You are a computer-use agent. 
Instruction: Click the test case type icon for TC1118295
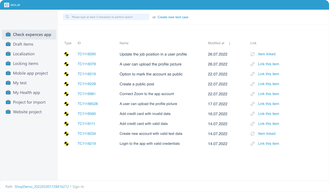coord(67,54)
